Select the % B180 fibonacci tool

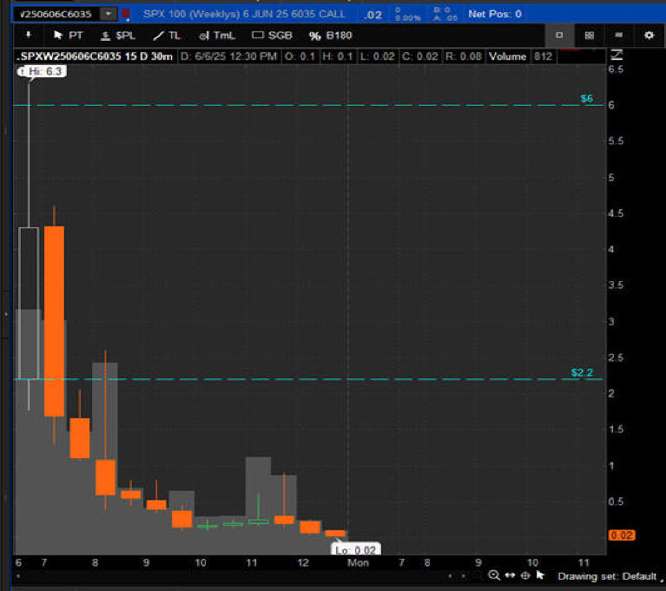(331, 36)
